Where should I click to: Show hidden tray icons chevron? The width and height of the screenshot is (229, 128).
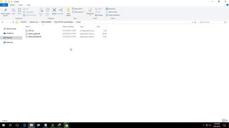(x=204, y=125)
